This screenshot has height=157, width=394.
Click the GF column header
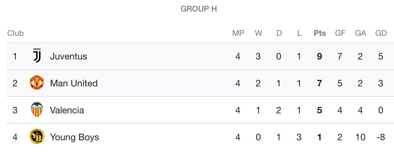340,33
